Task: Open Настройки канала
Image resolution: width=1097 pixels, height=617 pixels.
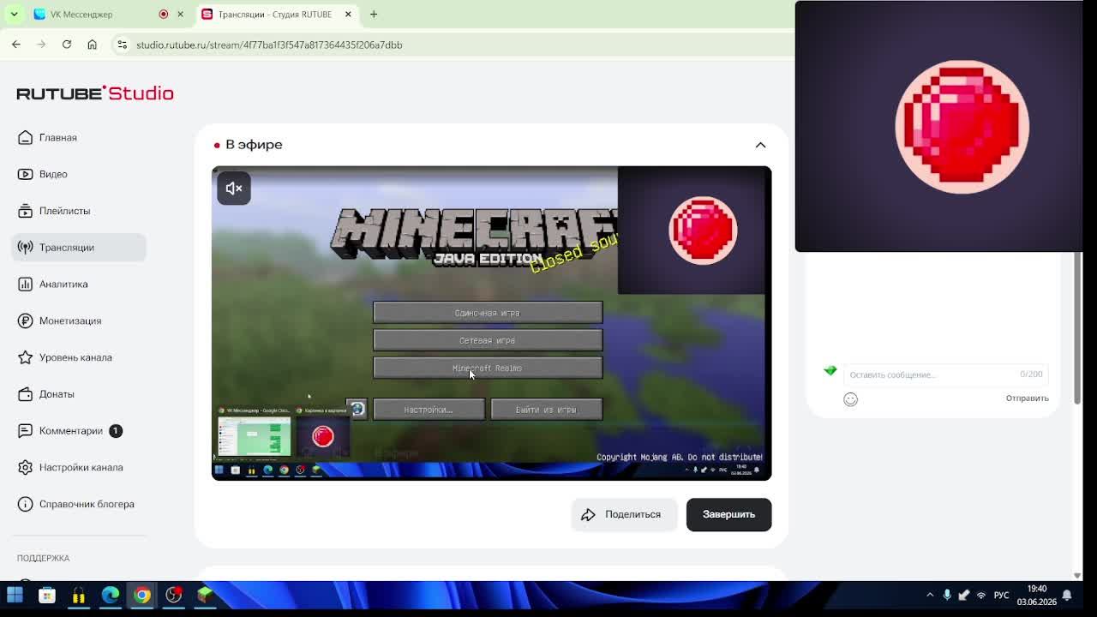Action: pyautogui.click(x=79, y=468)
